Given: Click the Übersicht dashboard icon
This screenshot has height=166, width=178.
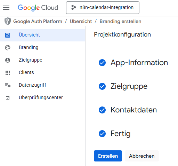Looking at the screenshot, I should 8,35.
